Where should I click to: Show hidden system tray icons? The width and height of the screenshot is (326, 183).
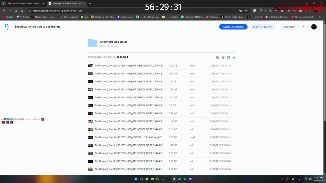[282, 179]
